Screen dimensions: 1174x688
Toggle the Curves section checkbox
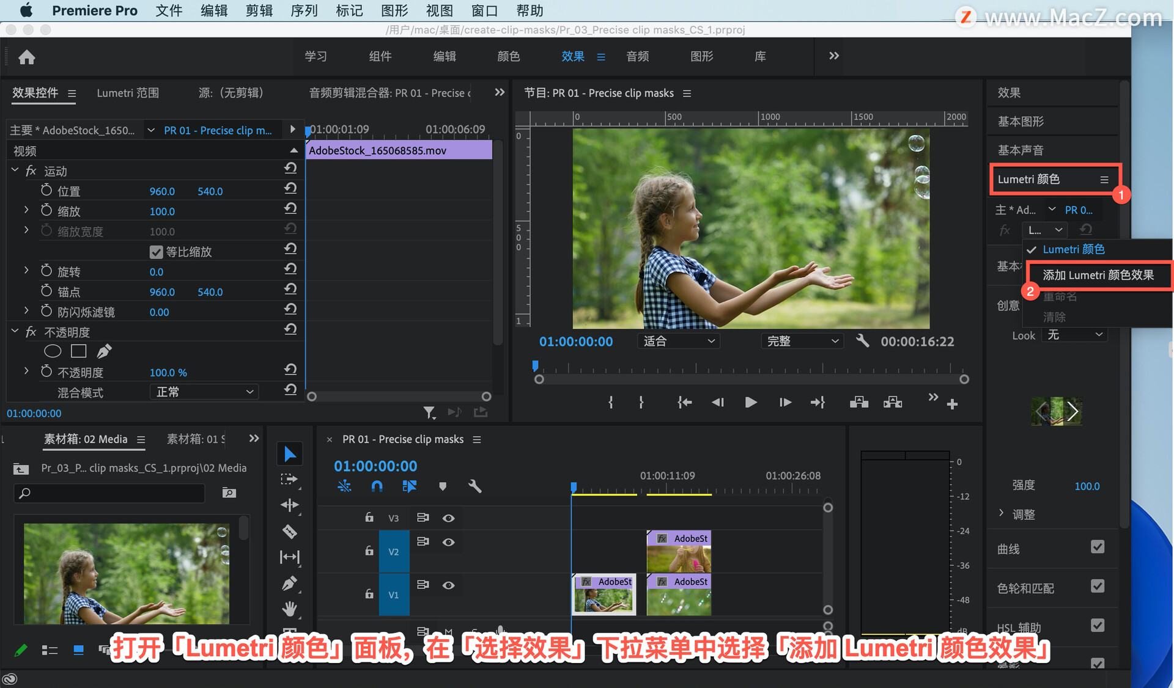click(x=1098, y=547)
